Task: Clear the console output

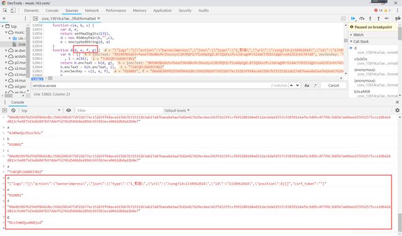Action: (x=14, y=111)
